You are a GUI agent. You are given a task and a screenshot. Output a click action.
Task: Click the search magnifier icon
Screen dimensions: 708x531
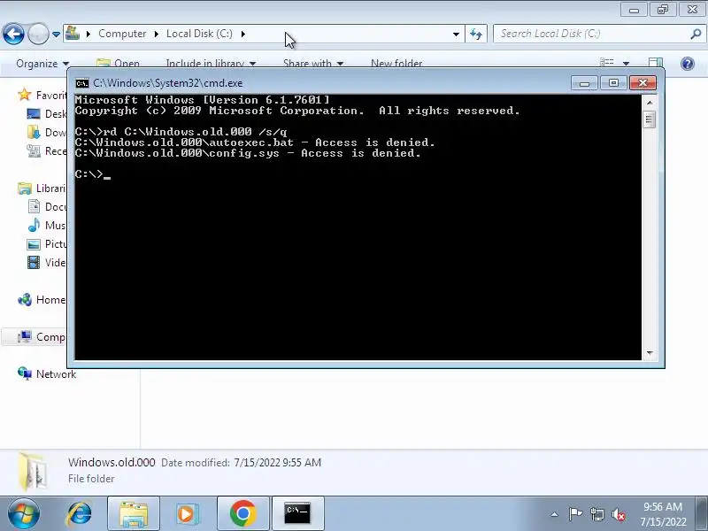[696, 34]
